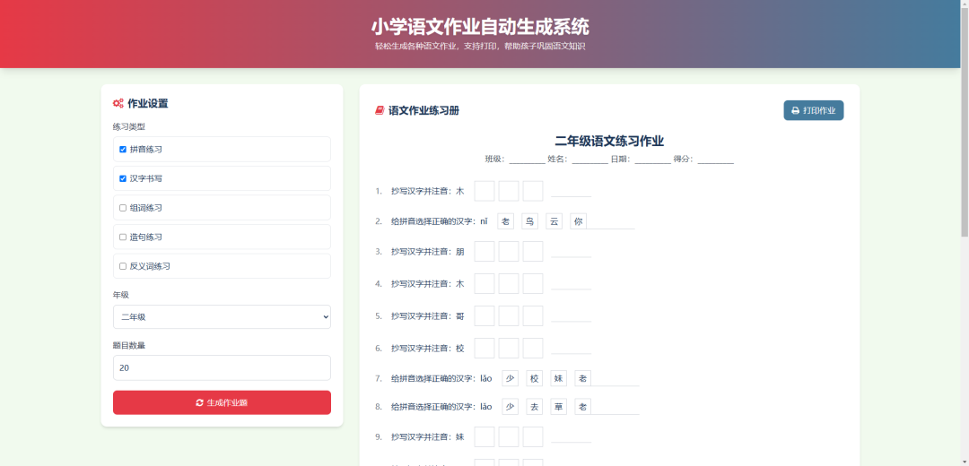Uncheck the 汉字书写 checkbox
The width and height of the screenshot is (969, 466).
pos(123,178)
